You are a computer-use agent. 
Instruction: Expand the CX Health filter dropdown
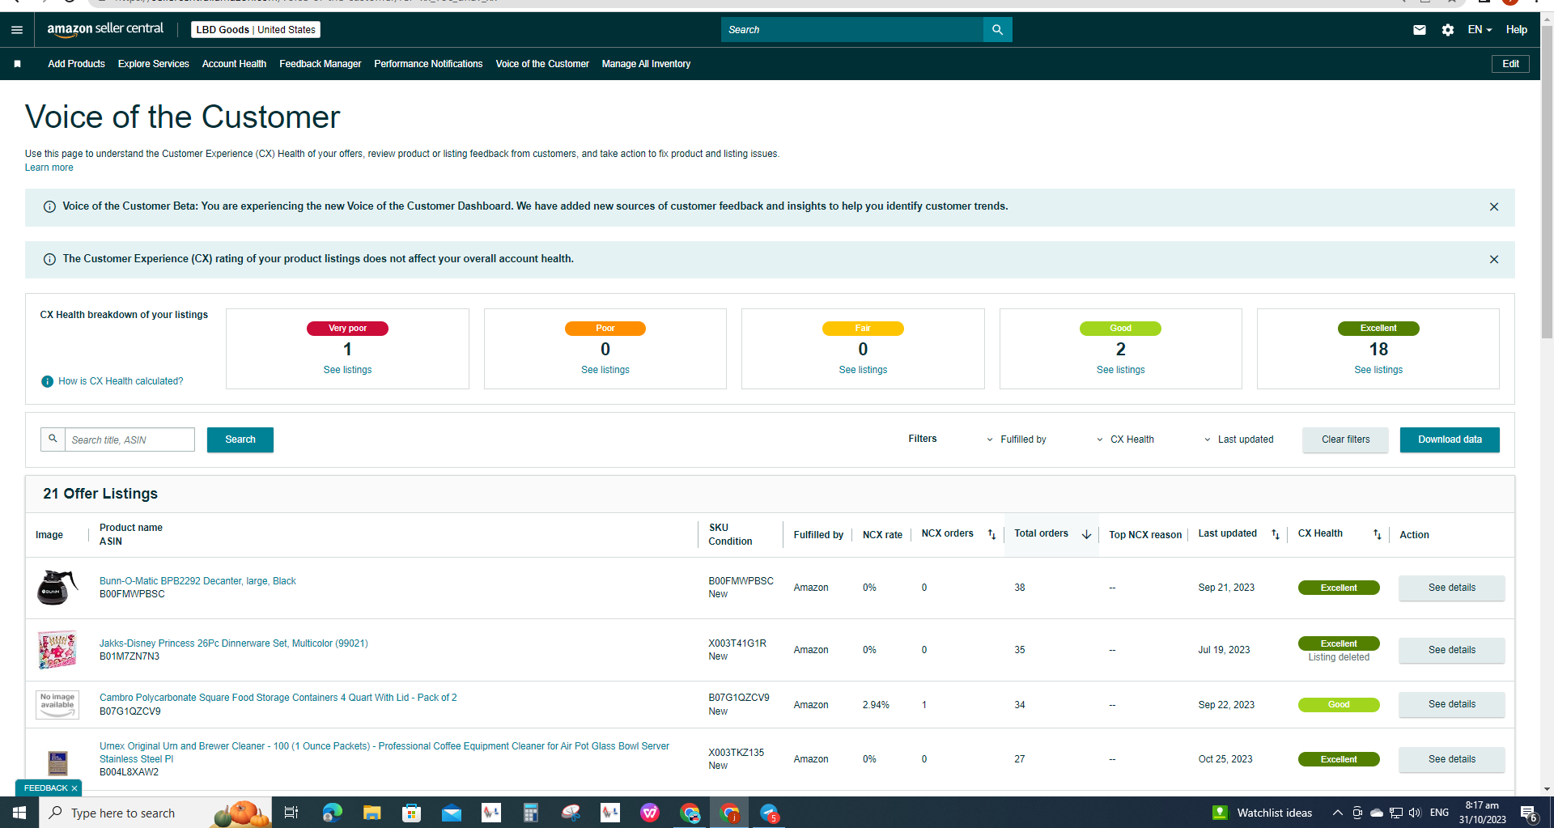point(1125,439)
